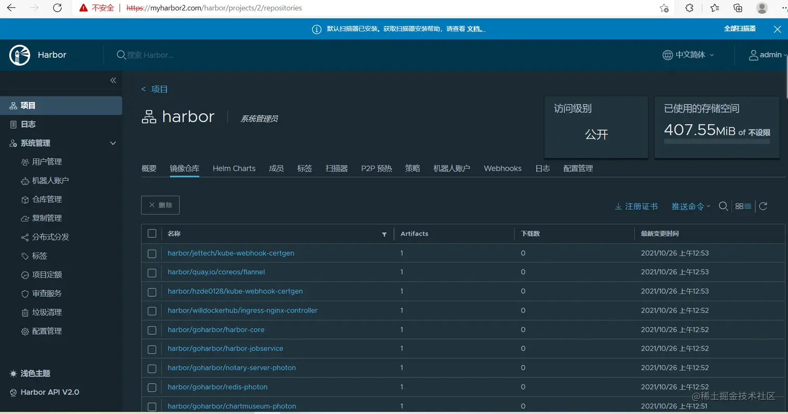Check the harbor/hzde0128/kube-webhook-certgen row

pos(152,292)
